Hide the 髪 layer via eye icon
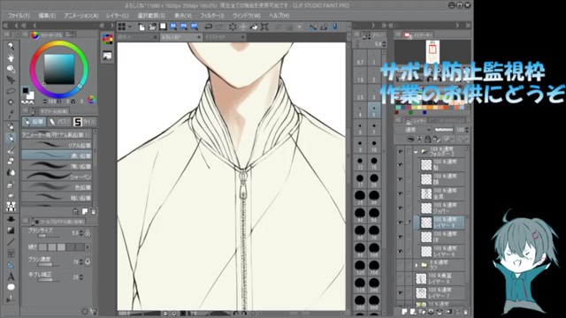This screenshot has height=318, width=566. click(400, 165)
